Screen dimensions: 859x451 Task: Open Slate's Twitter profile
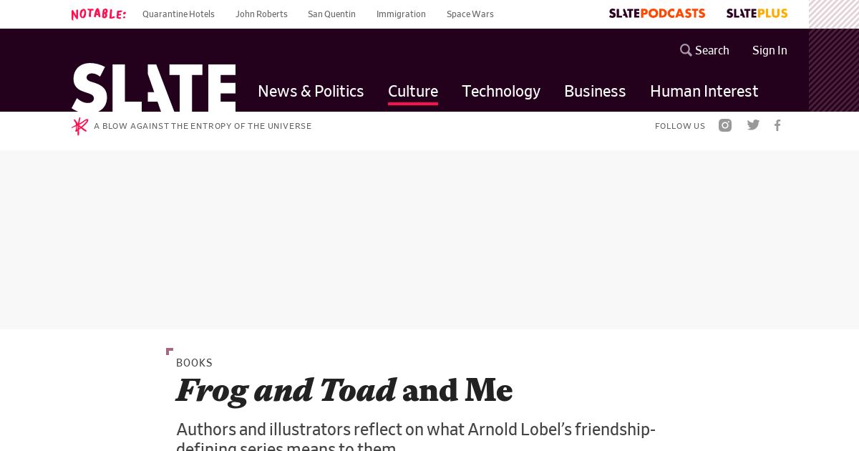753,125
